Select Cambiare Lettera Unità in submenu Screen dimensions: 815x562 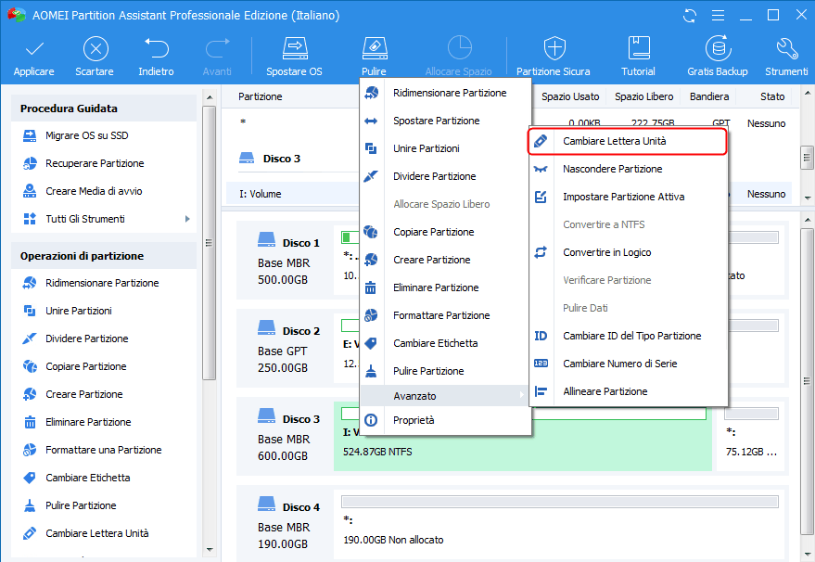coord(628,141)
